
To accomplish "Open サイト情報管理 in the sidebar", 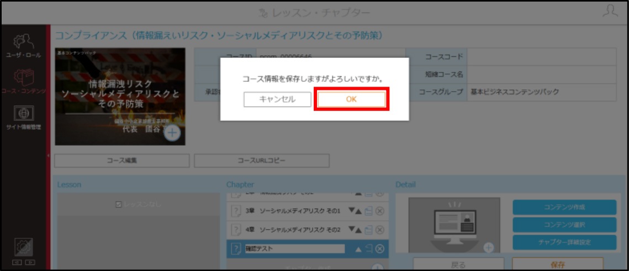I will [x=23, y=118].
